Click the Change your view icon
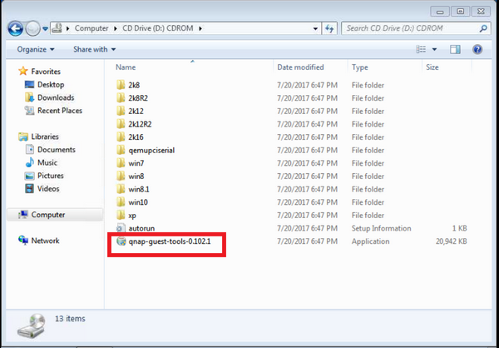Viewport: 499px width, 348px height. click(421, 49)
